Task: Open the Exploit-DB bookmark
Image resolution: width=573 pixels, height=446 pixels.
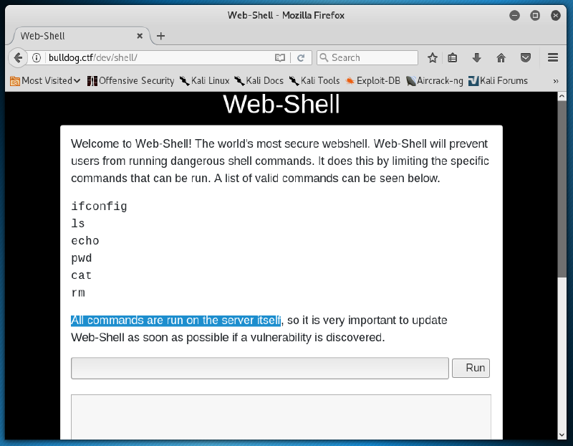Action: 372,81
